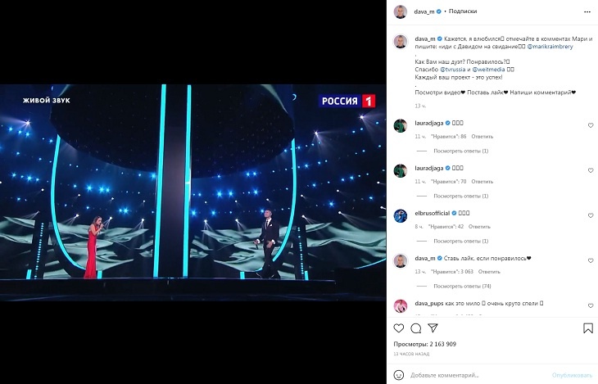Like the first lauradjaga comment
Image resolution: width=598 pixels, height=384 pixels.
591,125
